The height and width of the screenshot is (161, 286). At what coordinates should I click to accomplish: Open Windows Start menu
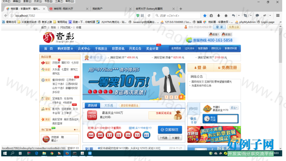click(5, 153)
